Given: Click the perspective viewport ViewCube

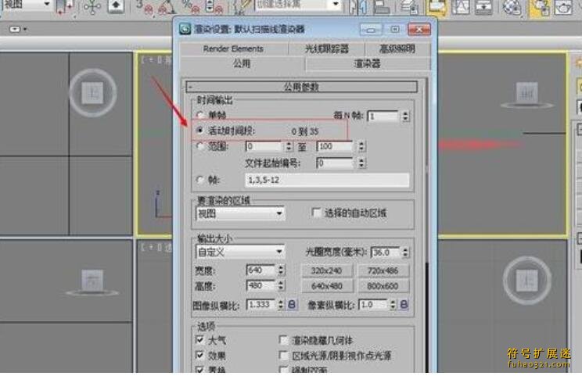Looking at the screenshot, I should click(526, 281).
